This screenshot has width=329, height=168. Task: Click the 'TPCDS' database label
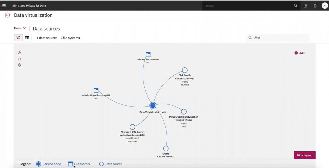click(185, 82)
